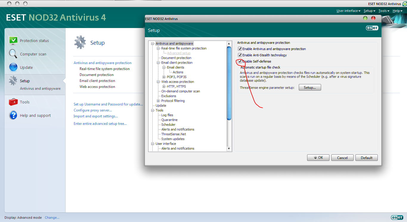The height and width of the screenshot is (222, 407).
Task: Click the green status icon beside window title
Action: point(405,4)
